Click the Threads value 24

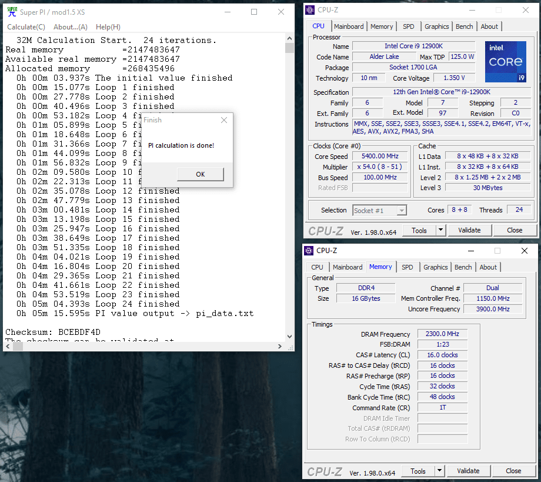(519, 210)
